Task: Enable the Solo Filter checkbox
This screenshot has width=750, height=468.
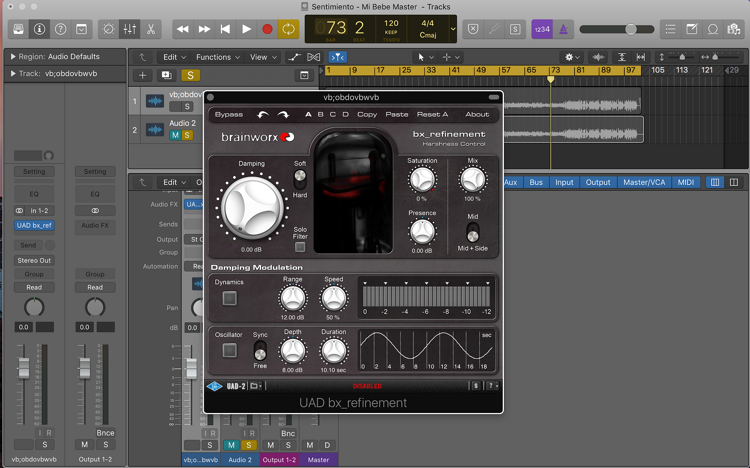Action: [x=300, y=247]
